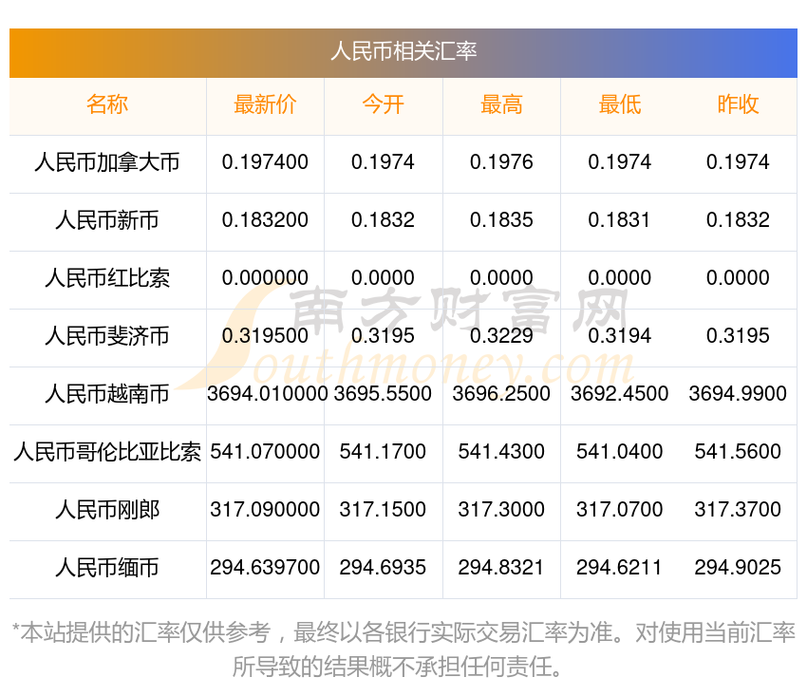The height and width of the screenshot is (696, 807).
Task: Click the 今开 column header
Action: pos(384,105)
